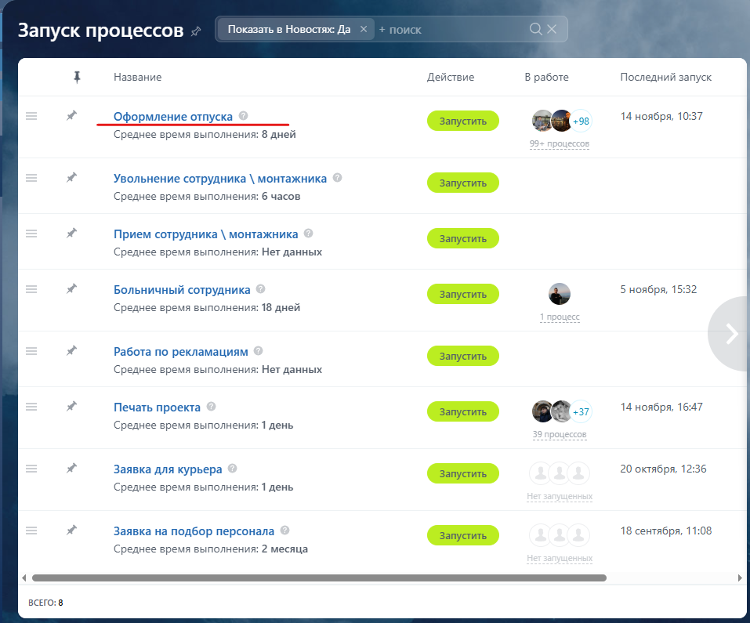Viewport: 750px width, 623px height.
Task: Click the search magnifier icon in filter bar
Action: (x=536, y=29)
